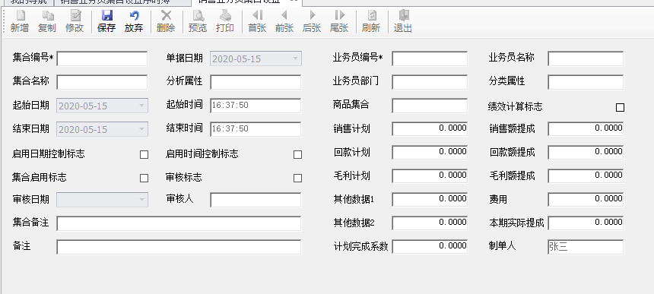Toggle the 启用时间控制标志 checkbox
This screenshot has width=654, height=294.
click(x=297, y=154)
